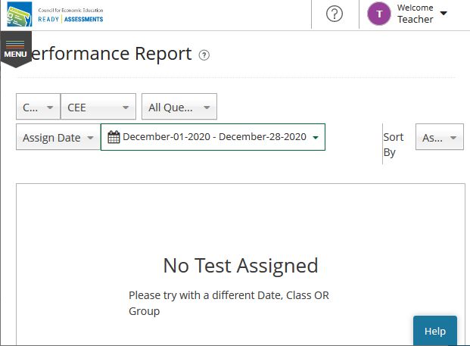Open the CEE dropdown

click(x=98, y=107)
